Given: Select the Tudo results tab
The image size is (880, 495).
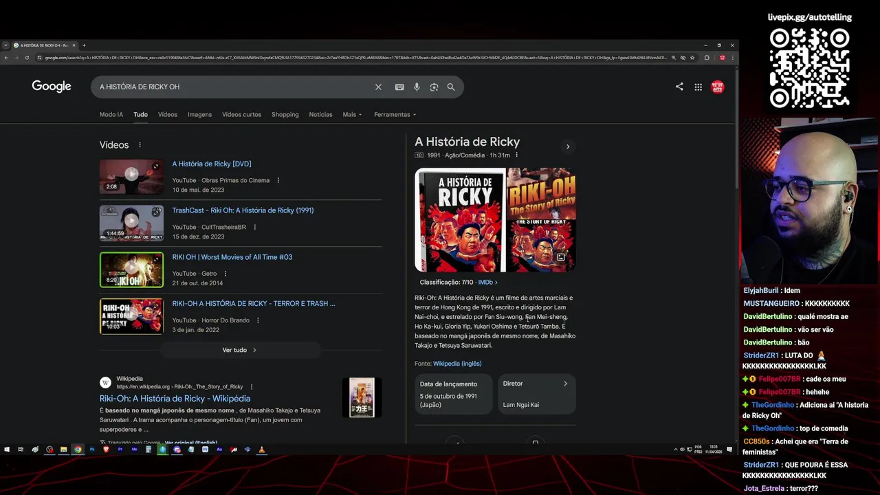Looking at the screenshot, I should [140, 115].
